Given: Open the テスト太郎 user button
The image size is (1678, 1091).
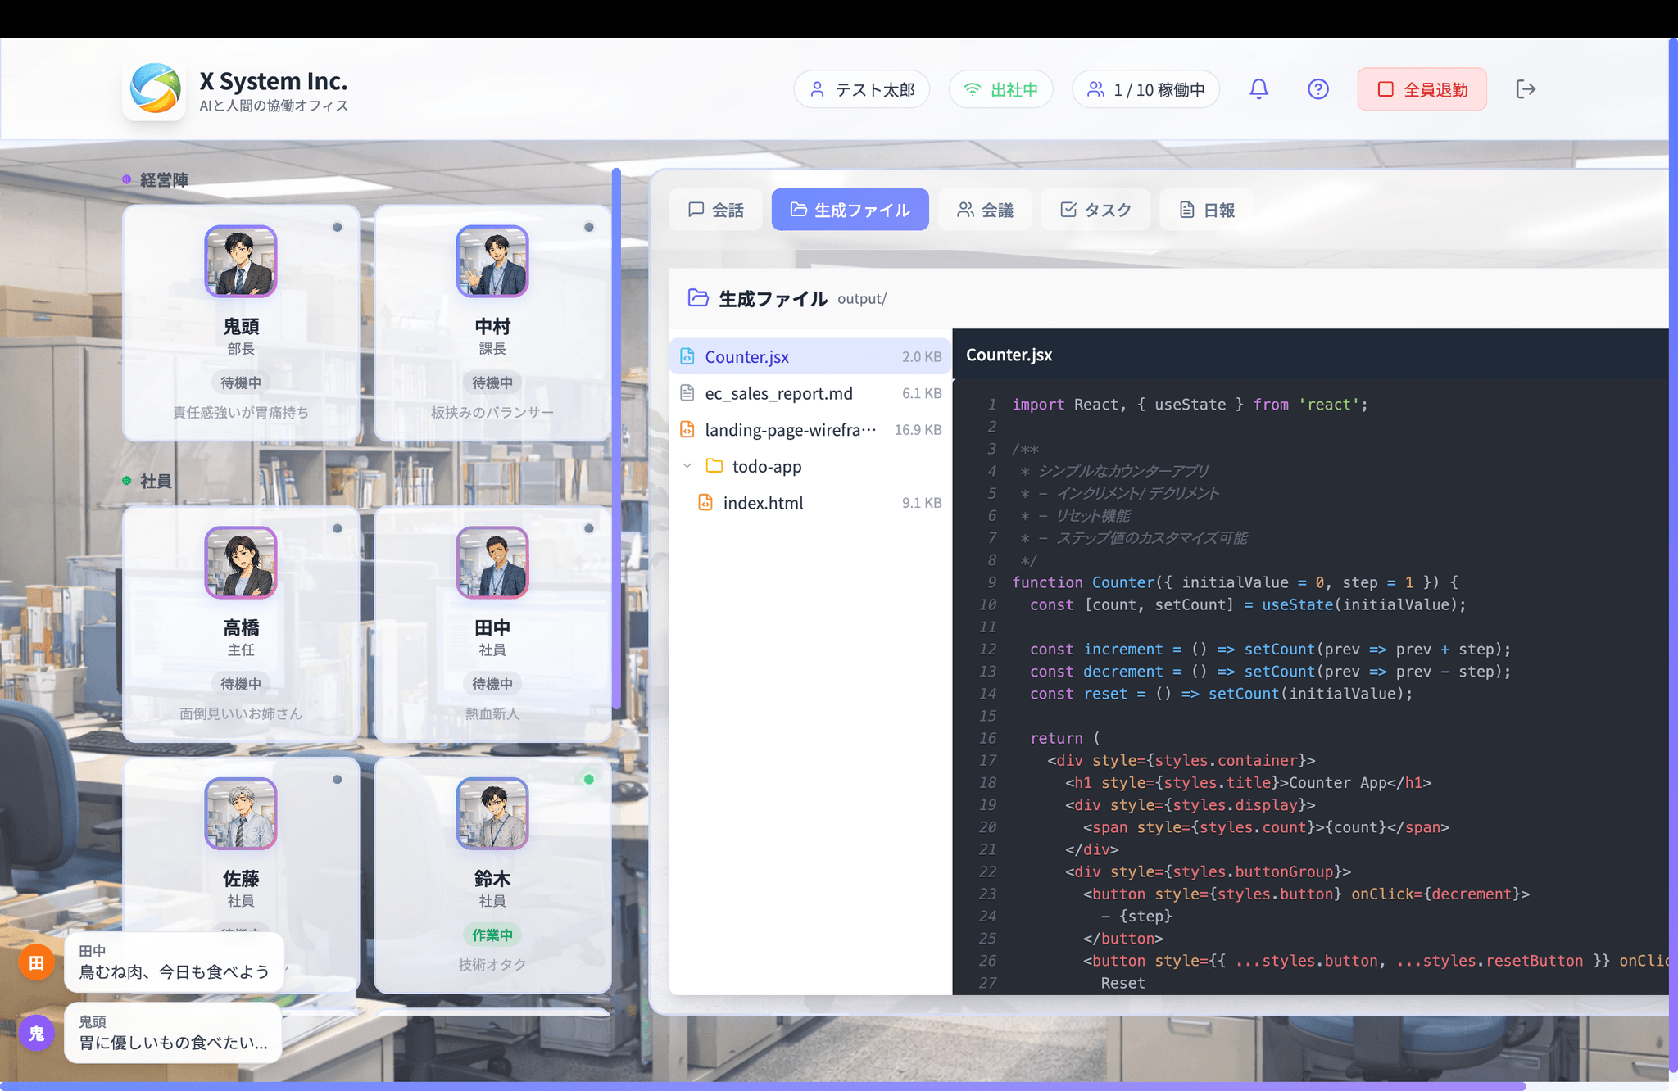Looking at the screenshot, I should pyautogui.click(x=861, y=89).
